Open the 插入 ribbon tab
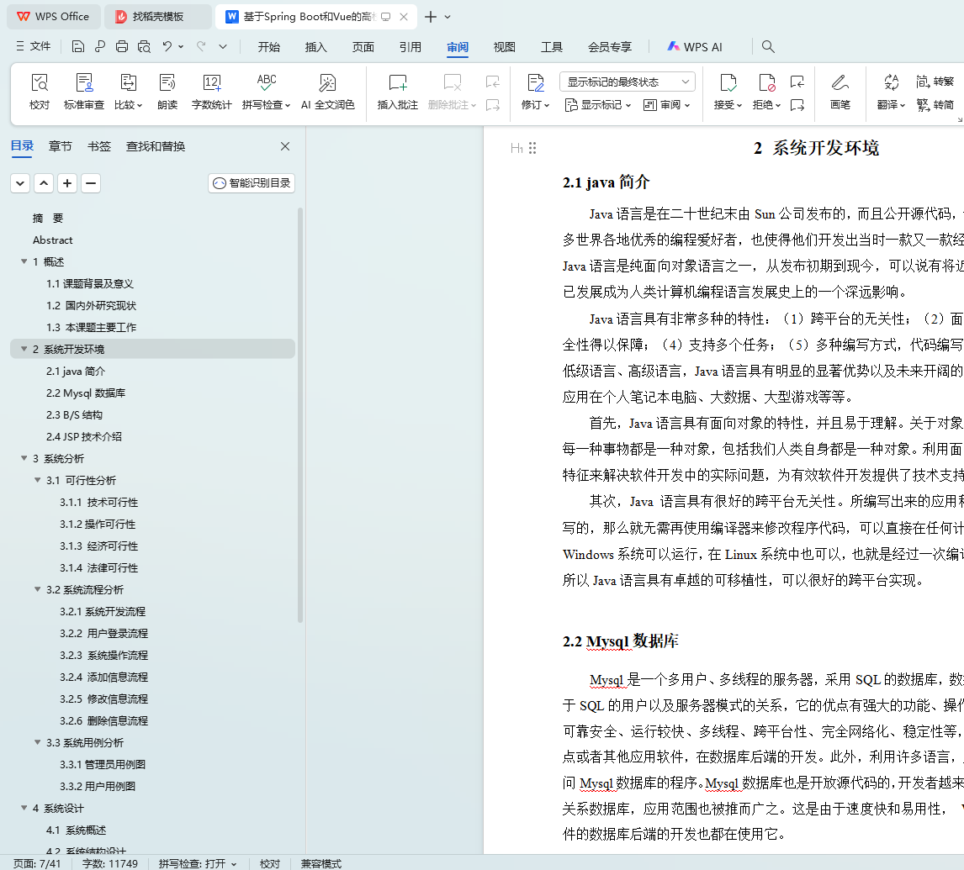The width and height of the screenshot is (964, 870). click(x=316, y=47)
